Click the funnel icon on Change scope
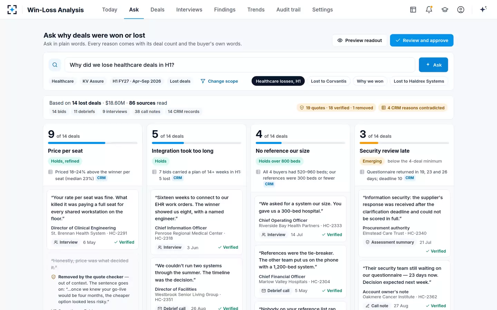Image resolution: width=497 pixels, height=310 pixels. coord(203,81)
